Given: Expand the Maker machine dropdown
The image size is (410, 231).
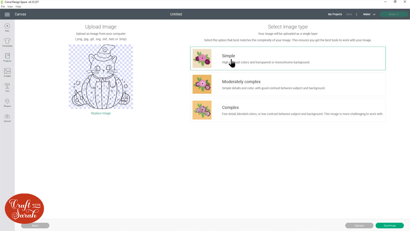Looking at the screenshot, I should coord(369,14).
